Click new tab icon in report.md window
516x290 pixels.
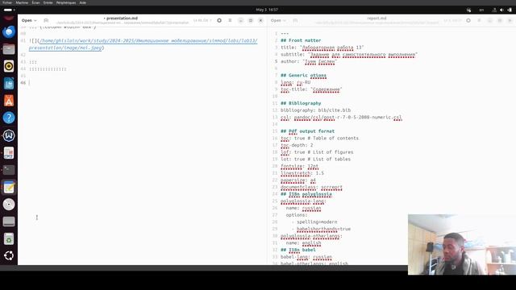(x=295, y=20)
